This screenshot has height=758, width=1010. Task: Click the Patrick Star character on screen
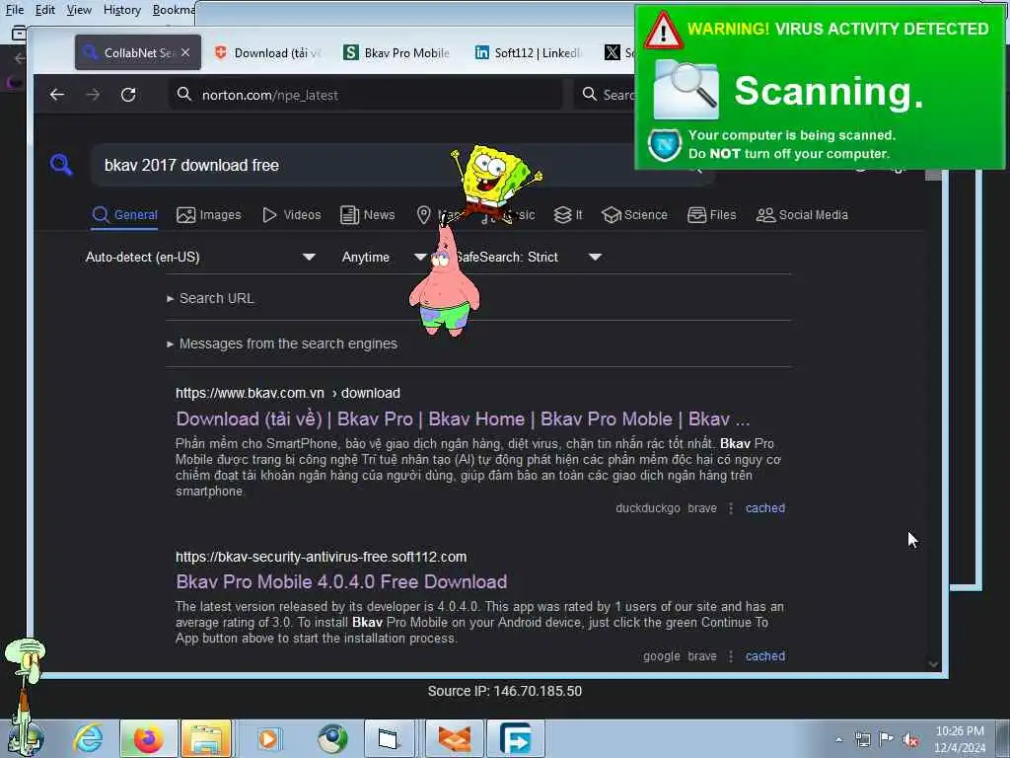[x=445, y=280]
